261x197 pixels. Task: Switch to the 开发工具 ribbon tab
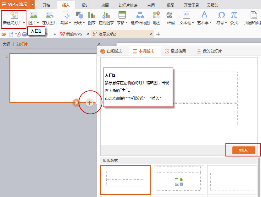(192, 5)
